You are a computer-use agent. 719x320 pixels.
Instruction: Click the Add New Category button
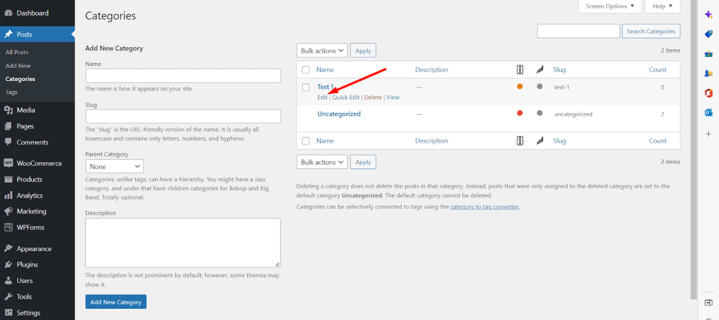tap(116, 302)
